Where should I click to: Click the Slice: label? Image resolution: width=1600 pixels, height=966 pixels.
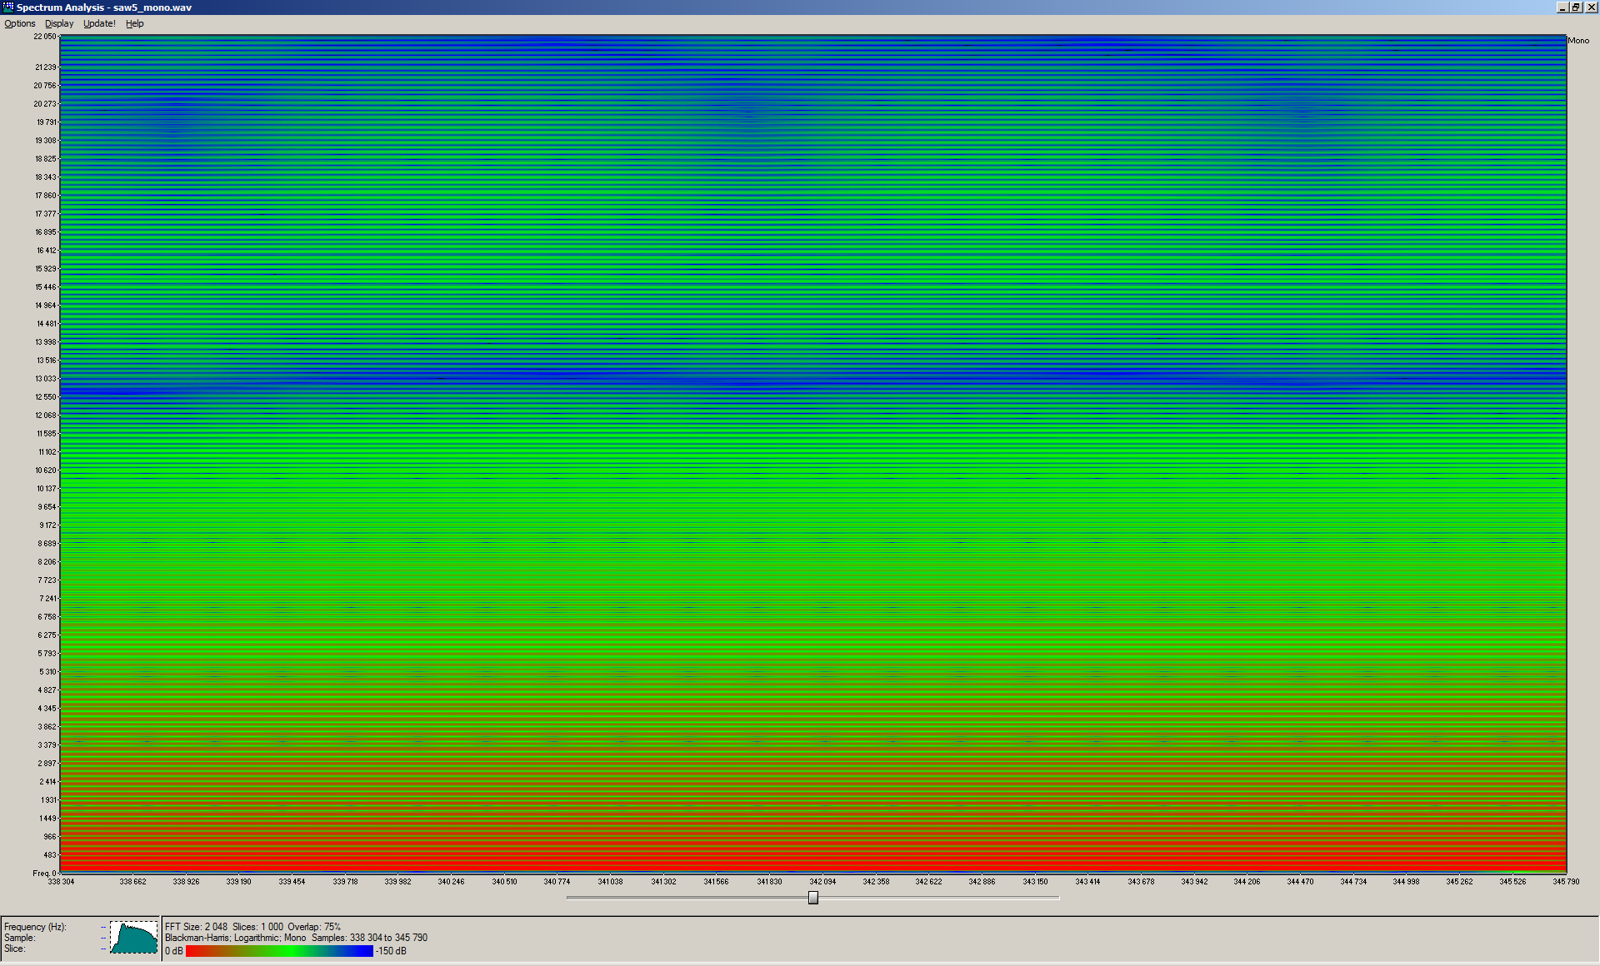point(15,949)
